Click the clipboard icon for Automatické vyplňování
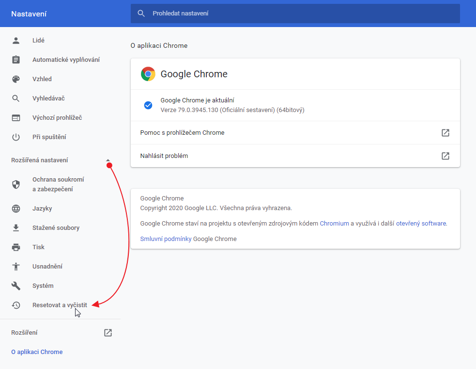 coord(16,59)
